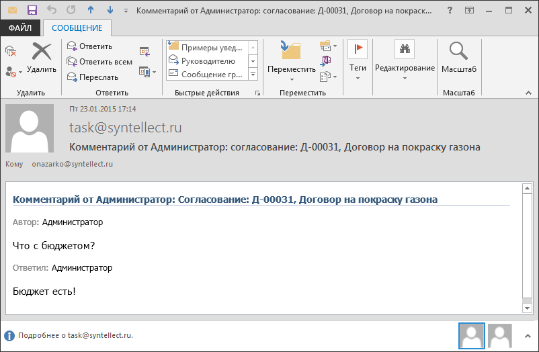Select the СООБЩЕНИЕ ribbon tab
Viewport: 539px width, 352px height.
click(77, 28)
